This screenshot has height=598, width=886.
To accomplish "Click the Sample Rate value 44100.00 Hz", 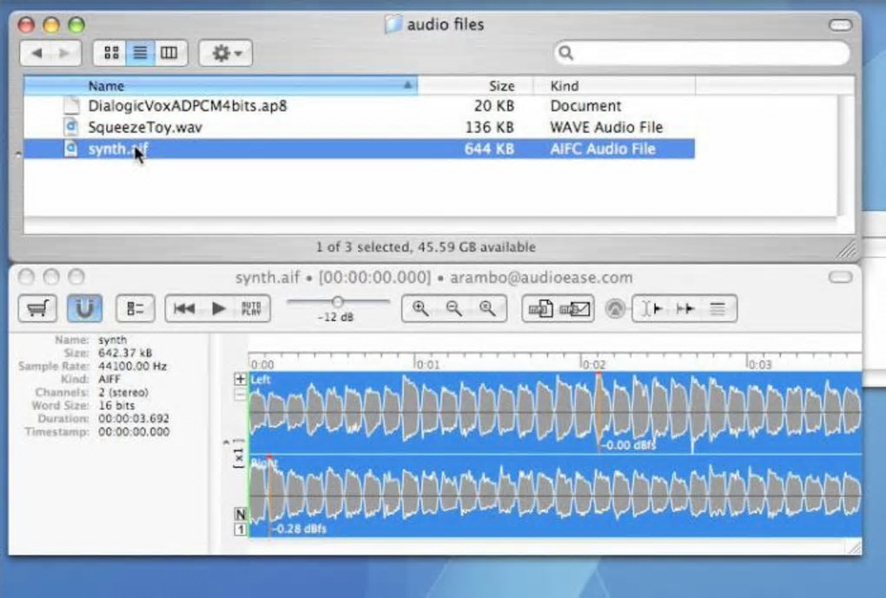I will tap(132, 366).
